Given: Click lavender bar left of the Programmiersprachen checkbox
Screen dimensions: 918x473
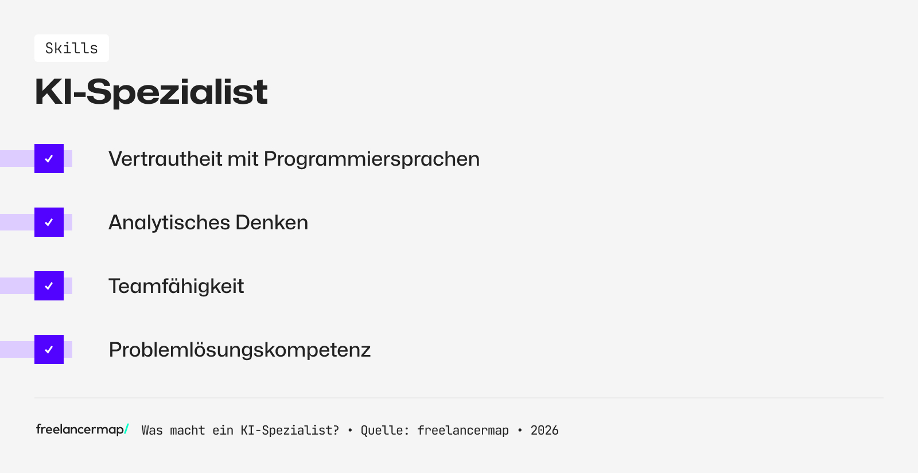Looking at the screenshot, I should [17, 159].
